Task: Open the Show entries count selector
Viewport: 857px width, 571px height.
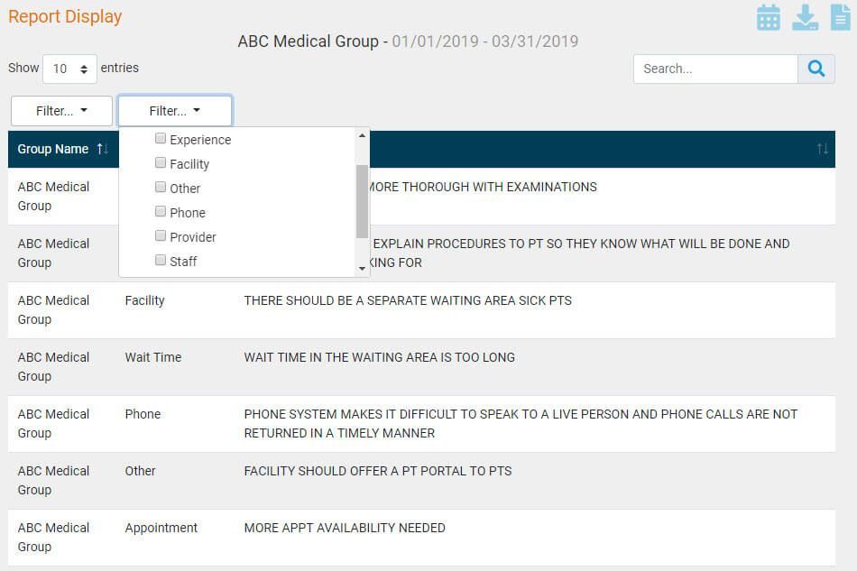Action: pos(70,69)
